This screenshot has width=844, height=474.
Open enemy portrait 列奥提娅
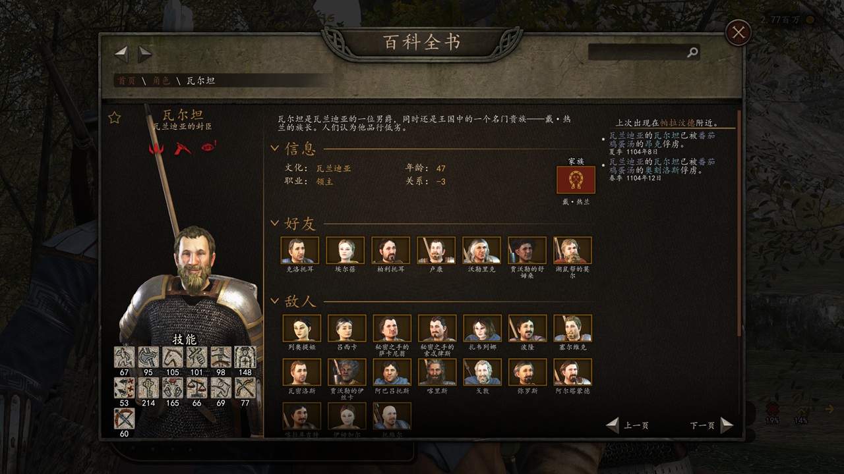click(x=302, y=328)
